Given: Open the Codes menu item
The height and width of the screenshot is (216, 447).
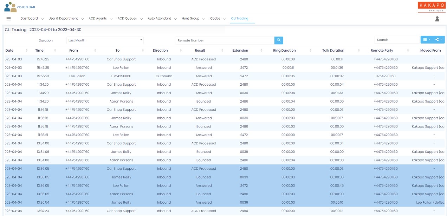Looking at the screenshot, I should (x=215, y=19).
